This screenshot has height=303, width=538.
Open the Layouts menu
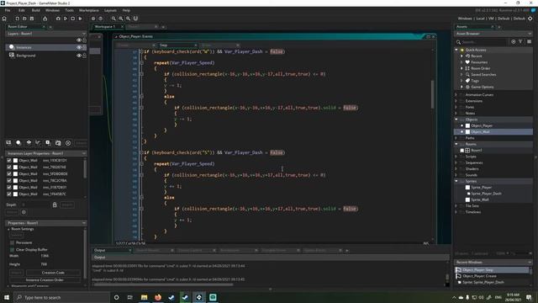pos(111,10)
